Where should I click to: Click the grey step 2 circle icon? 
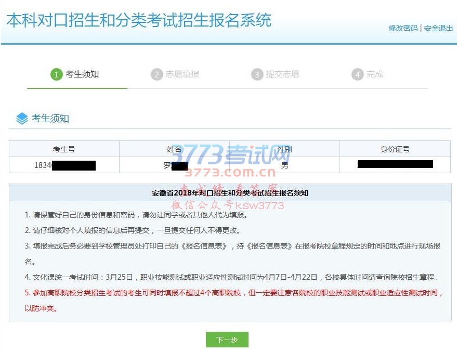click(157, 74)
